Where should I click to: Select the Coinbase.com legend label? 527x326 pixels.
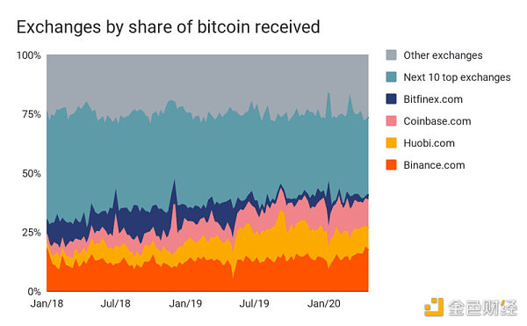pyautogui.click(x=437, y=121)
